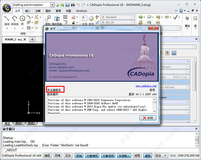Switch to the Insert (插入) ribbon tab
Screen dimensions: 201x160
coord(28,11)
